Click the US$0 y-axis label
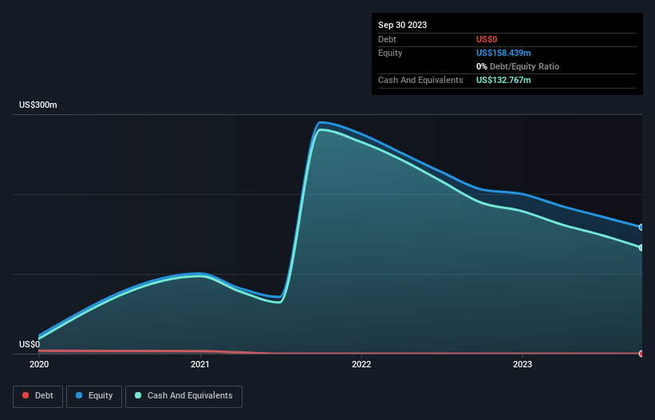 coord(30,344)
